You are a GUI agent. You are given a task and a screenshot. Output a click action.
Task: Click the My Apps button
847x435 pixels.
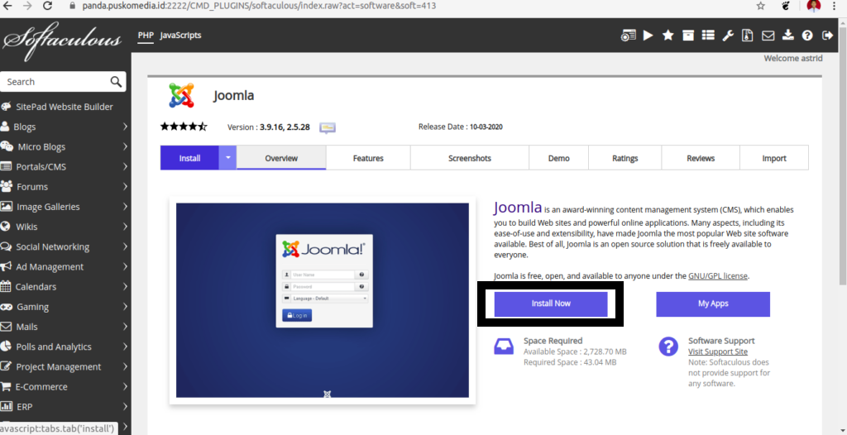(713, 304)
